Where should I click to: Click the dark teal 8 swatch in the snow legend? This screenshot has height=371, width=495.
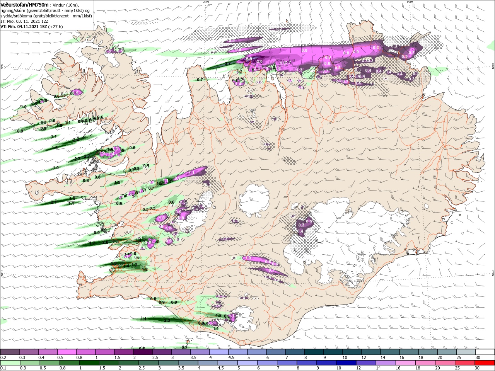(314, 352)
